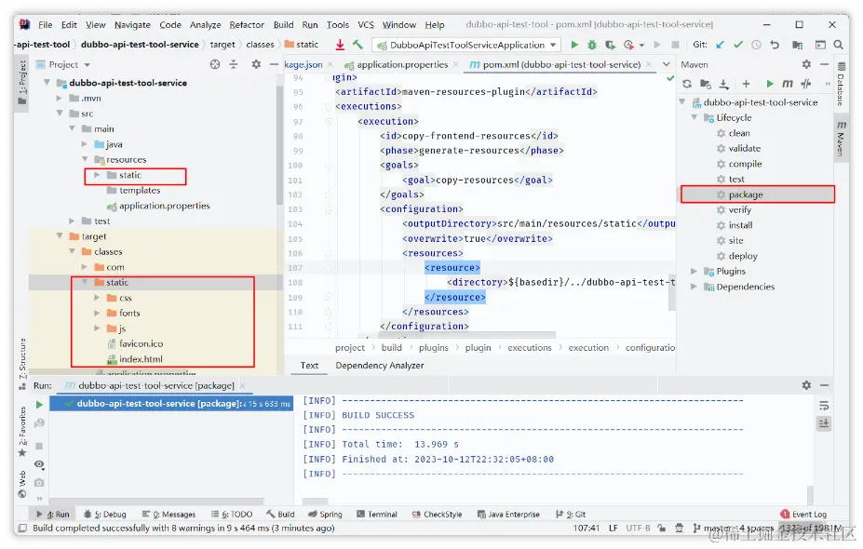Viewport: 863px width, 549px height.
Task: Open the VCS menu
Action: (366, 25)
